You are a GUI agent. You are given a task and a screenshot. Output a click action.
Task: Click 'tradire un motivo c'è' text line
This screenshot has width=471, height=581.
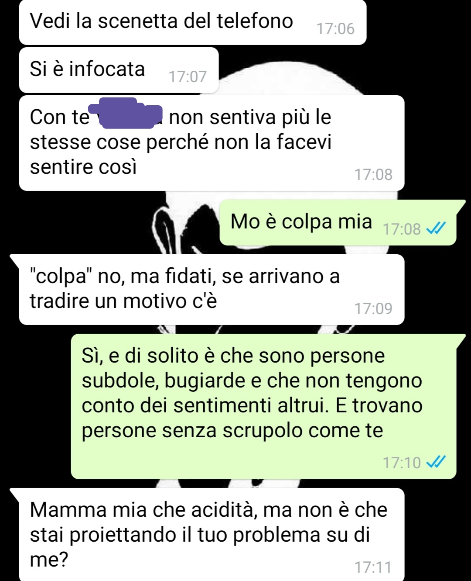coord(123,301)
